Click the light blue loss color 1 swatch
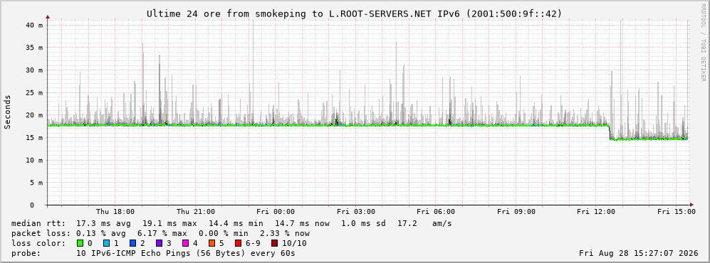The height and width of the screenshot is (263, 710). (x=107, y=243)
